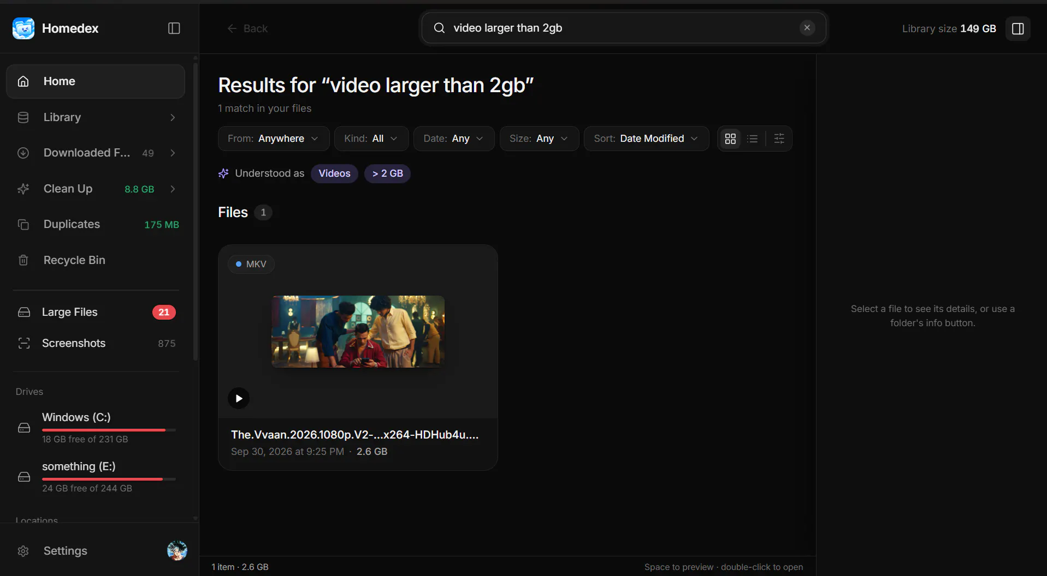Click the Videos filter chip
This screenshot has width=1047, height=576.
[x=334, y=173]
